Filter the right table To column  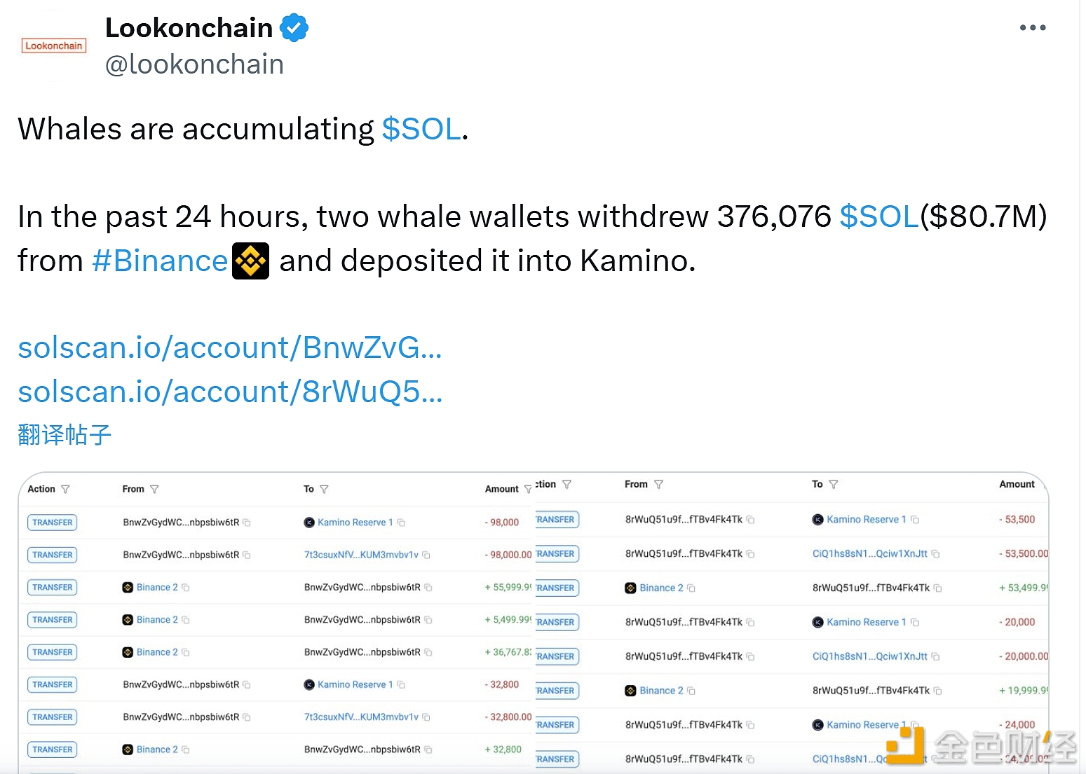tap(834, 484)
